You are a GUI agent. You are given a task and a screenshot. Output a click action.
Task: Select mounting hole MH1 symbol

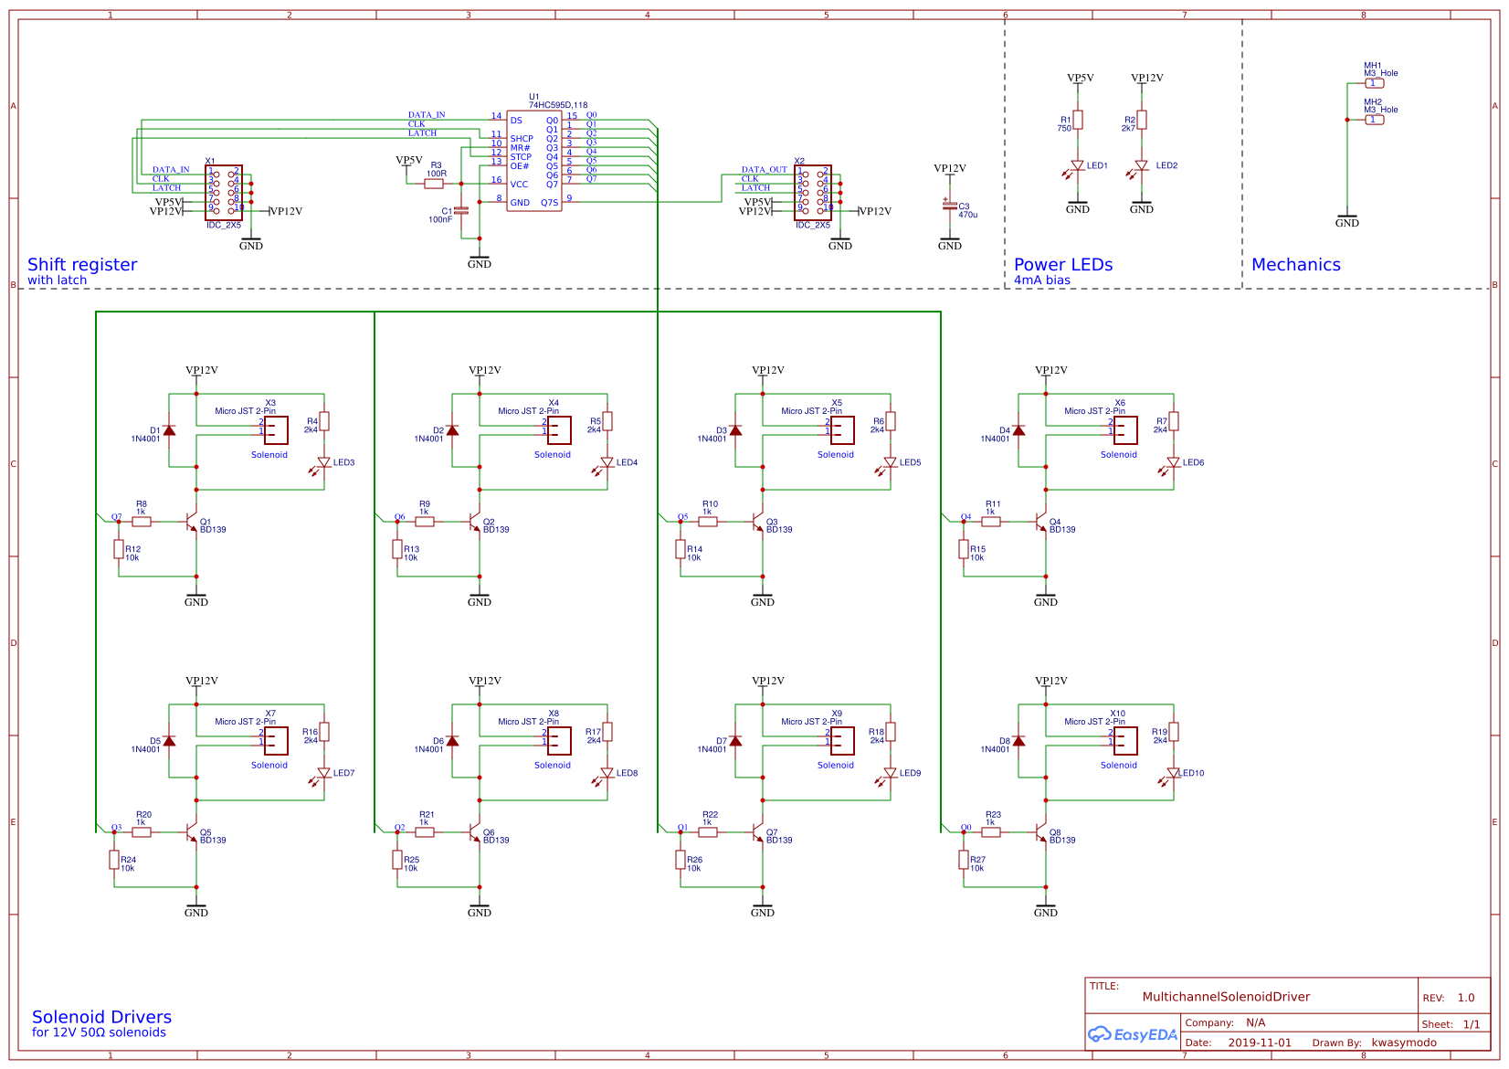pyautogui.click(x=1373, y=82)
